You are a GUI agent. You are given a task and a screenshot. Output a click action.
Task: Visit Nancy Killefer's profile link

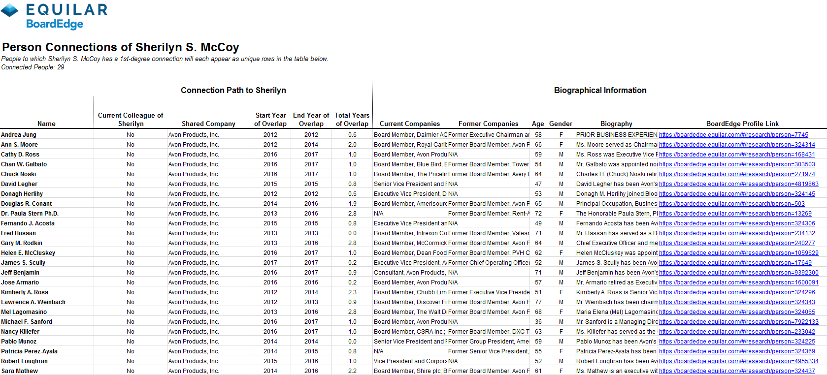coord(737,332)
